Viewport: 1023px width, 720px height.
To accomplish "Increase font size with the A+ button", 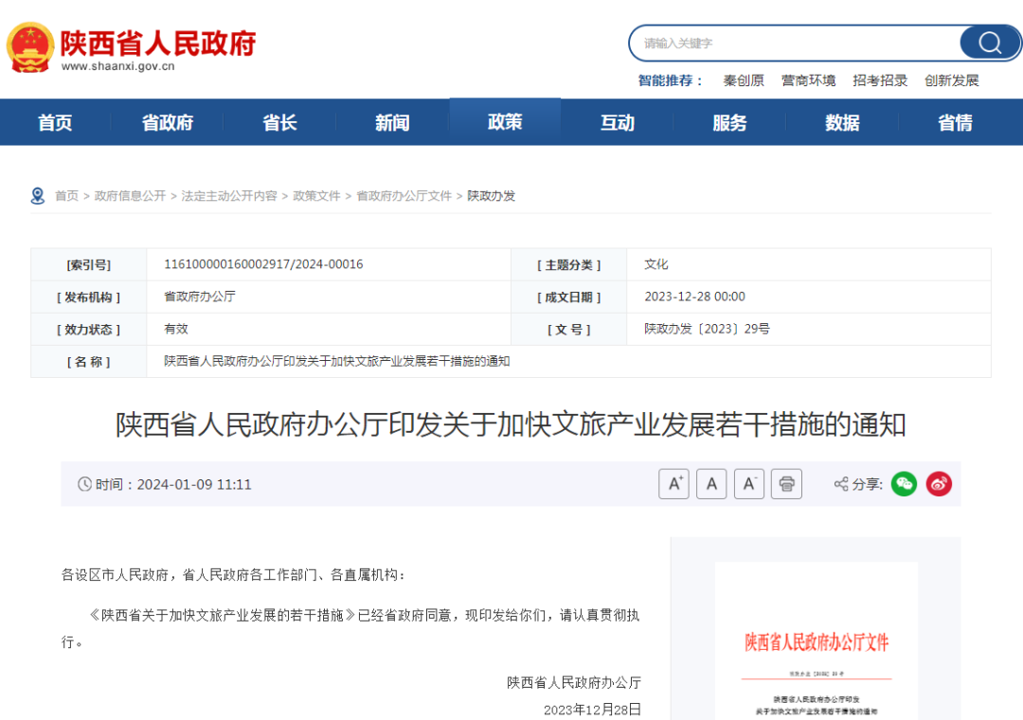I will (673, 483).
